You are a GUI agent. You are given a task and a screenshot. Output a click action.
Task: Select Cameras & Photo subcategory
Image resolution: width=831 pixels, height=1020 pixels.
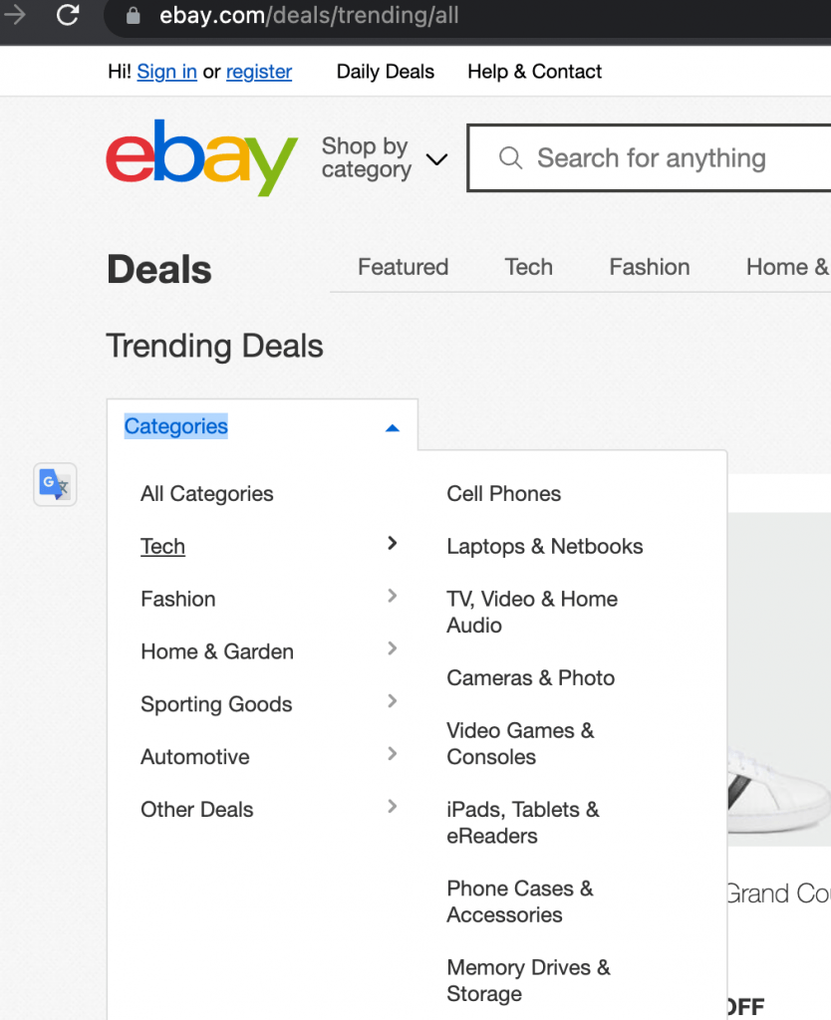(x=530, y=678)
